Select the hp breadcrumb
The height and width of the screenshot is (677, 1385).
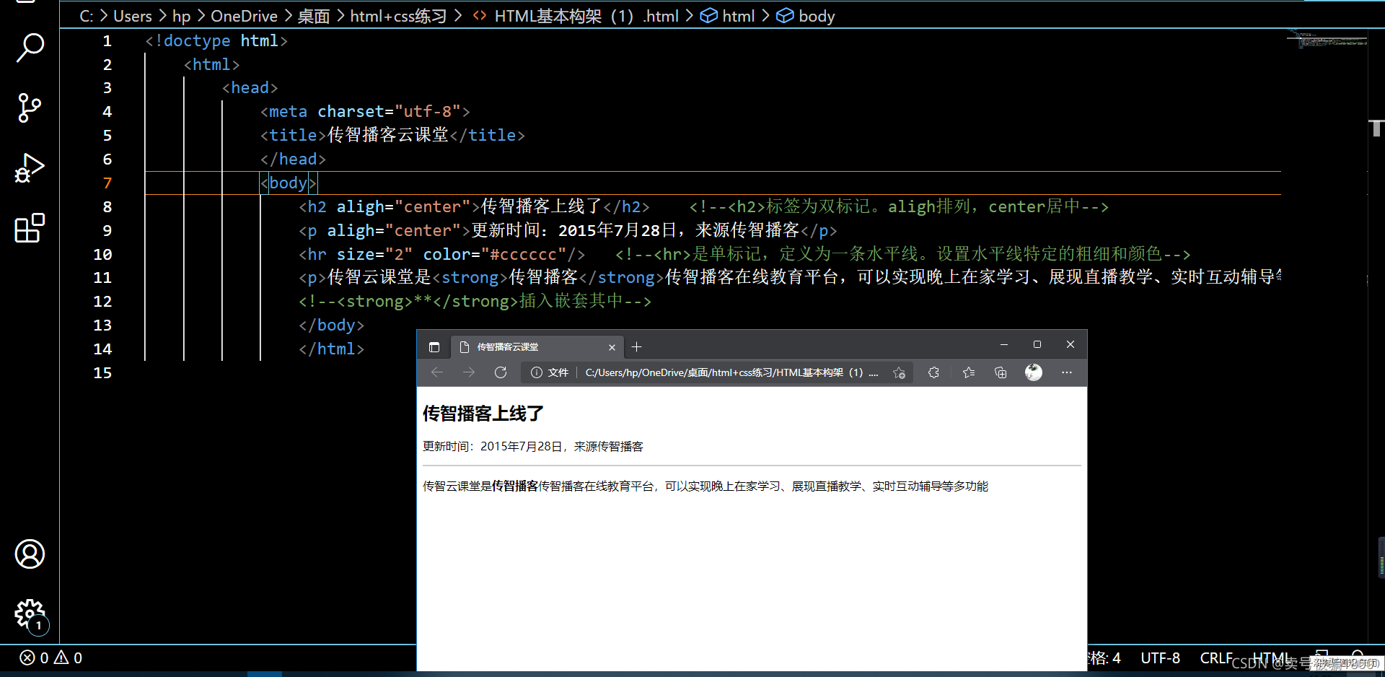pyautogui.click(x=182, y=16)
